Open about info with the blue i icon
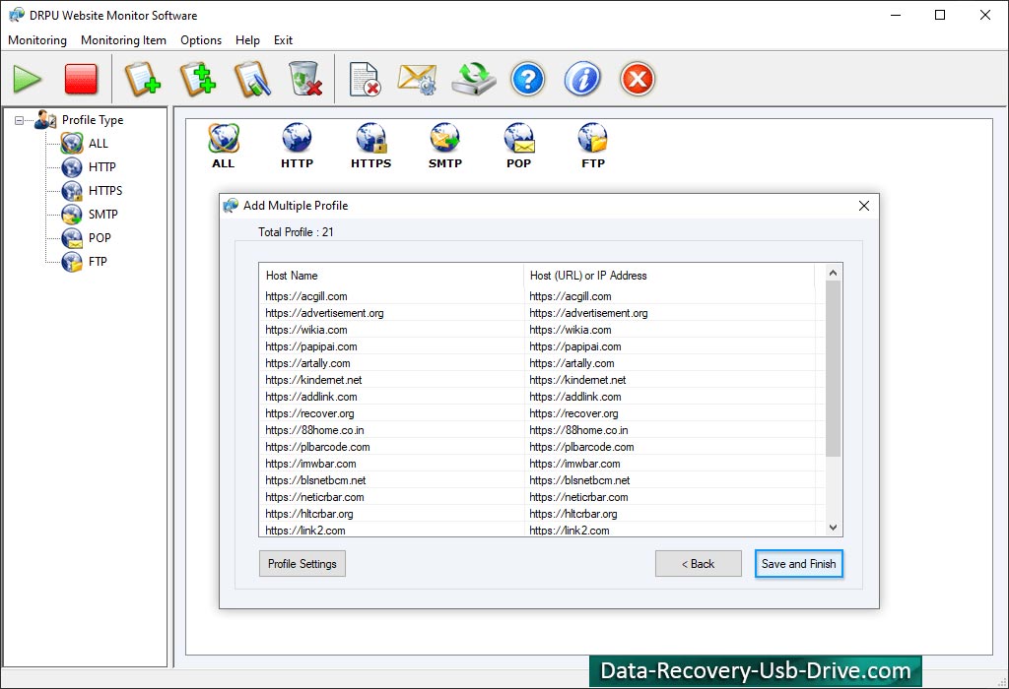This screenshot has width=1009, height=689. [582, 80]
